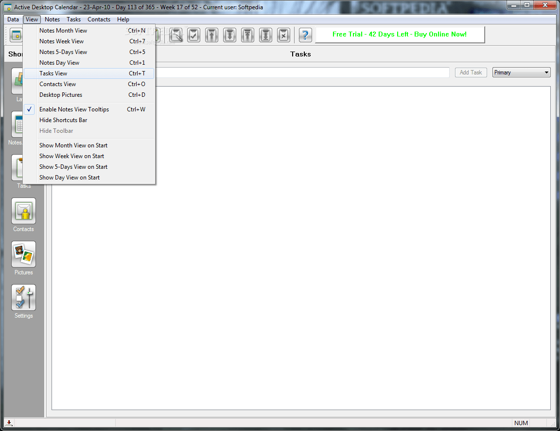Click the Delete Task toolbar icon

(x=283, y=35)
